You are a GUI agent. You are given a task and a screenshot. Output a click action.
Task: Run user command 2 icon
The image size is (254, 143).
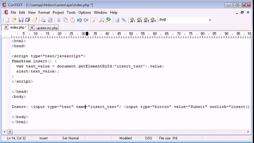[x=140, y=20]
